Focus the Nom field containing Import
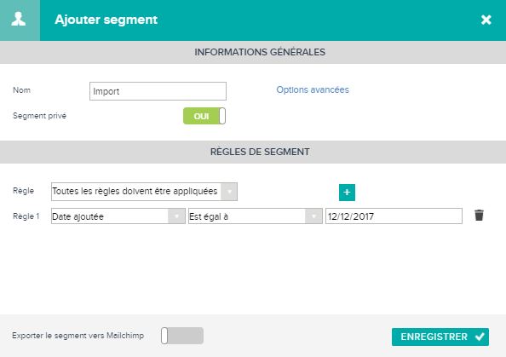506x357 pixels. pyautogui.click(x=158, y=91)
